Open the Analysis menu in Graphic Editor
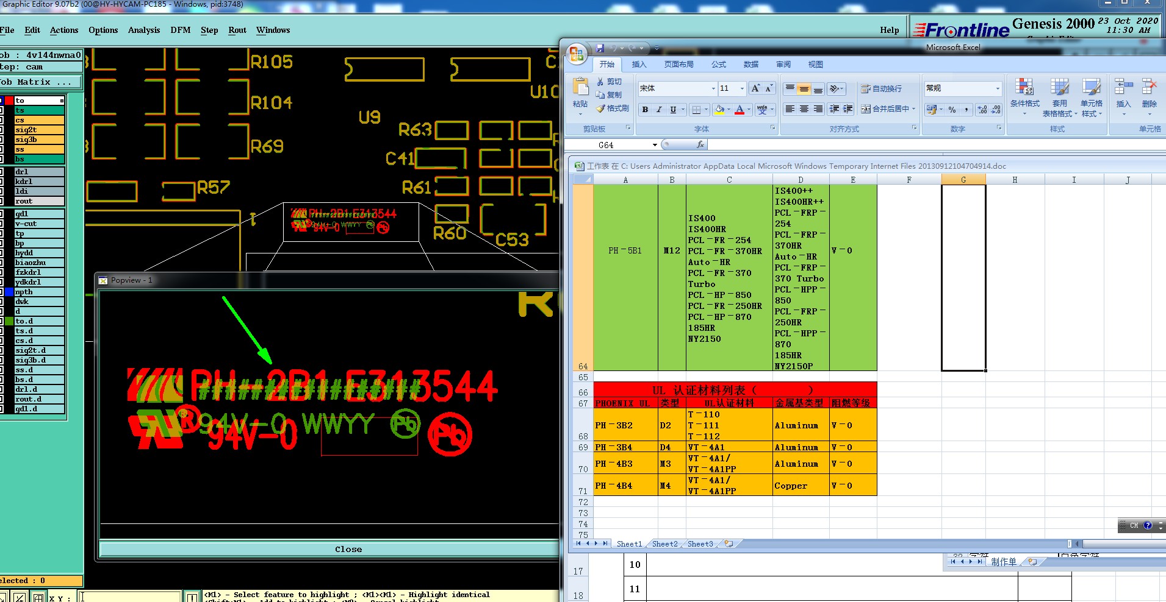Screen dimensions: 1166x602 pos(144,30)
